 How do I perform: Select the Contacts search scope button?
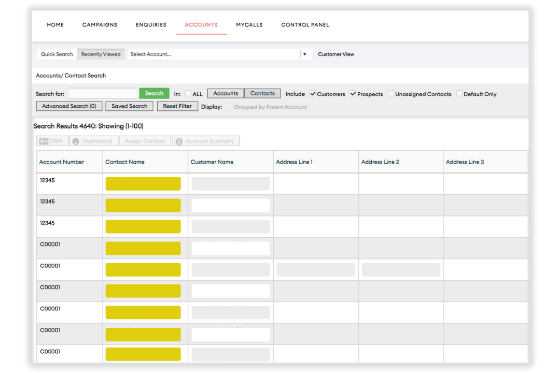click(x=262, y=93)
